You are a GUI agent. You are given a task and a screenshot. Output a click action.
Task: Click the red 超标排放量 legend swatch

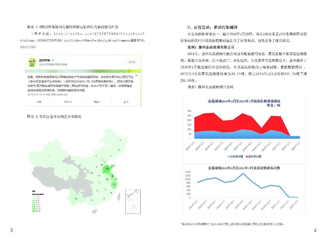tap(247, 156)
